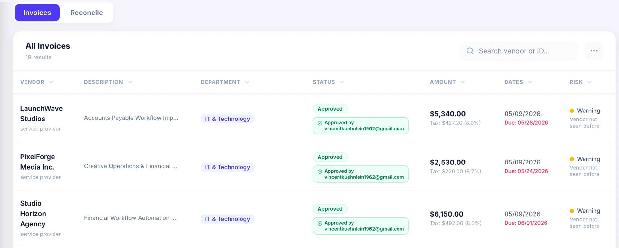Select the $2,530.00 amount
Viewport: 619px width, 248px height.
click(x=448, y=163)
